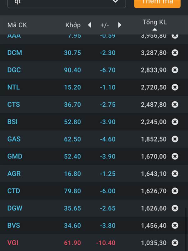Remove DCM from the watchlist
Image resolution: width=188 pixels, height=251 pixels.
pos(175,53)
